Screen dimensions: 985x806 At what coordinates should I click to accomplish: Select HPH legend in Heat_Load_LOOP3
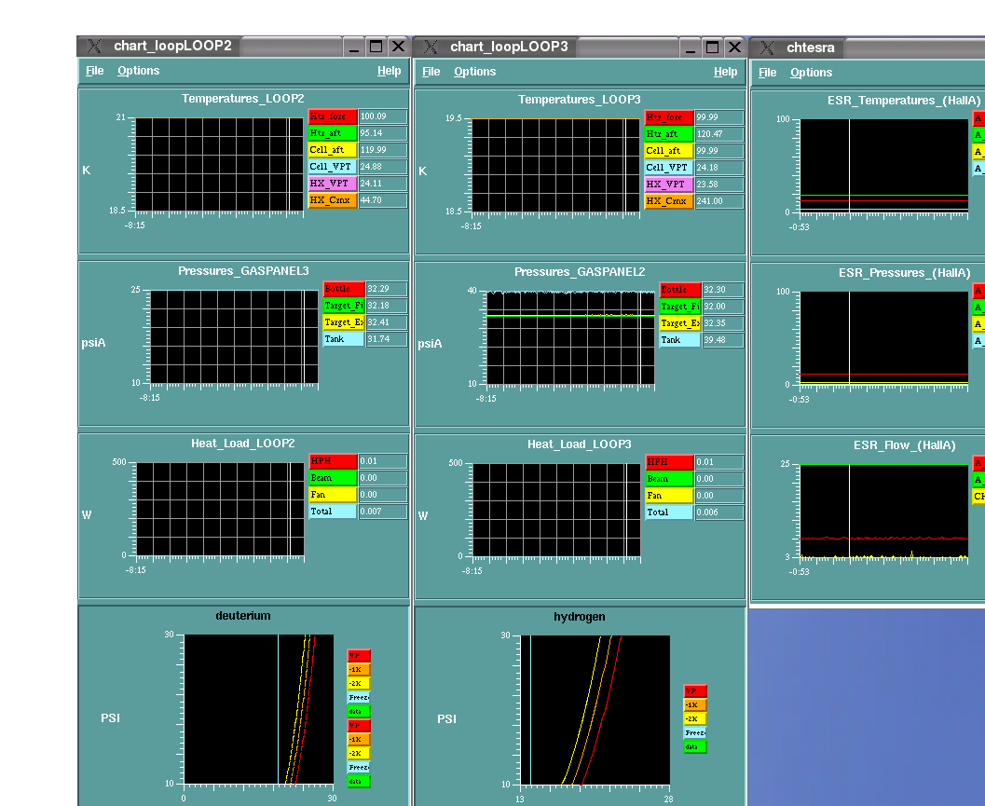click(670, 462)
